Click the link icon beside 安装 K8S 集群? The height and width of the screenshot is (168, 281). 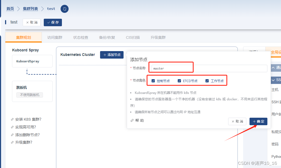[x=12, y=119]
